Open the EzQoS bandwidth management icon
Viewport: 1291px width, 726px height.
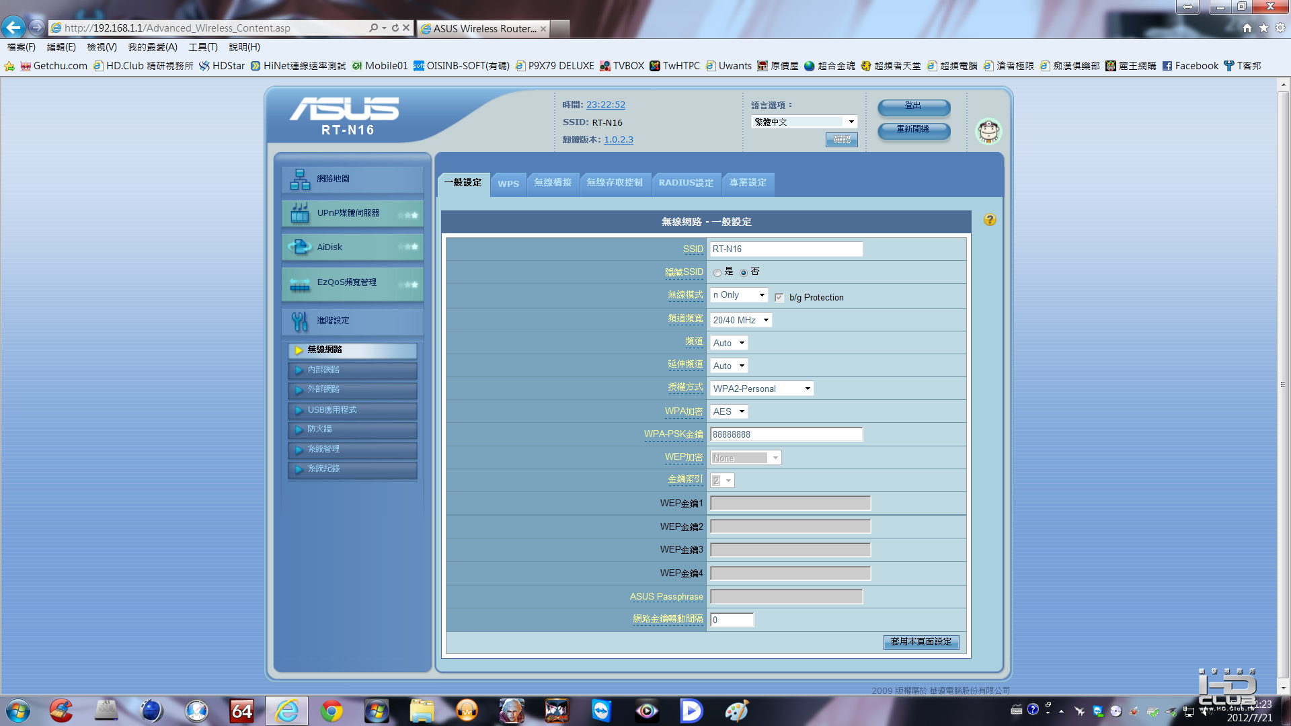300,283
